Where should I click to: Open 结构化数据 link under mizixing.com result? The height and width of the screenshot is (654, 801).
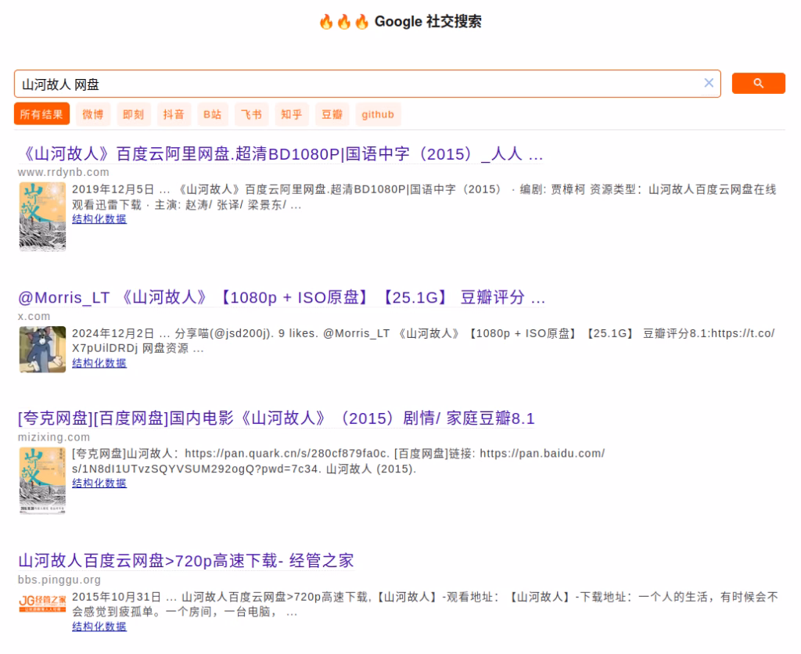coord(99,483)
